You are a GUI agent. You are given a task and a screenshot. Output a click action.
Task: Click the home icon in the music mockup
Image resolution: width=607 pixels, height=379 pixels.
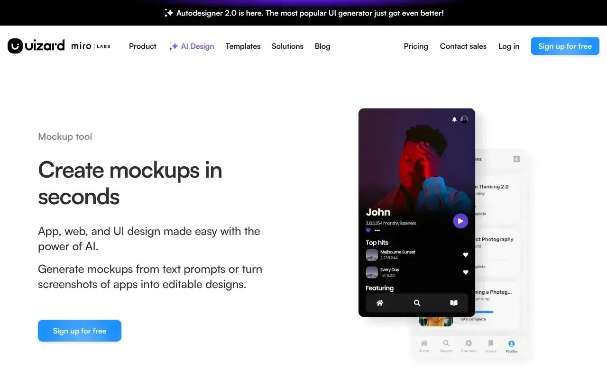(x=380, y=303)
